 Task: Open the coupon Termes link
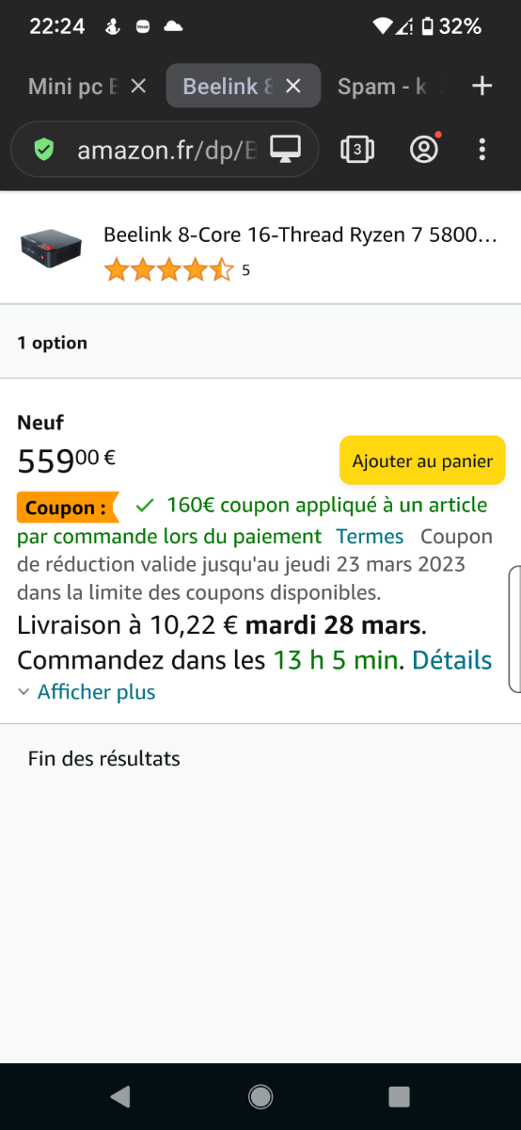(x=370, y=537)
